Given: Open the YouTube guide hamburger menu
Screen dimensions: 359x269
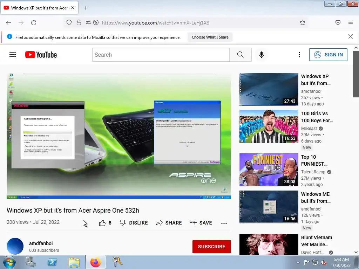Looking at the screenshot, I should (13, 55).
